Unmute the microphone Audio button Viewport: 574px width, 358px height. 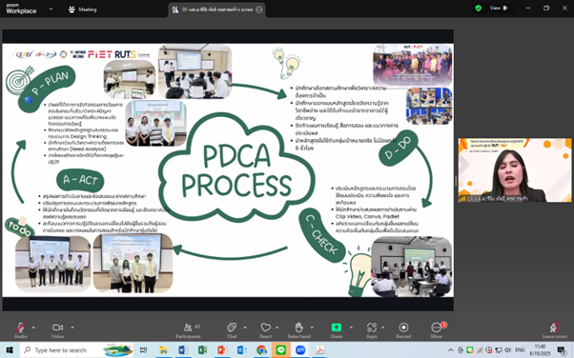tap(21, 329)
